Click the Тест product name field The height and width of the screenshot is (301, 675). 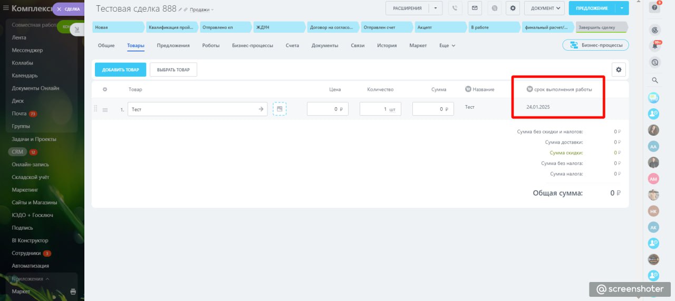coord(198,109)
